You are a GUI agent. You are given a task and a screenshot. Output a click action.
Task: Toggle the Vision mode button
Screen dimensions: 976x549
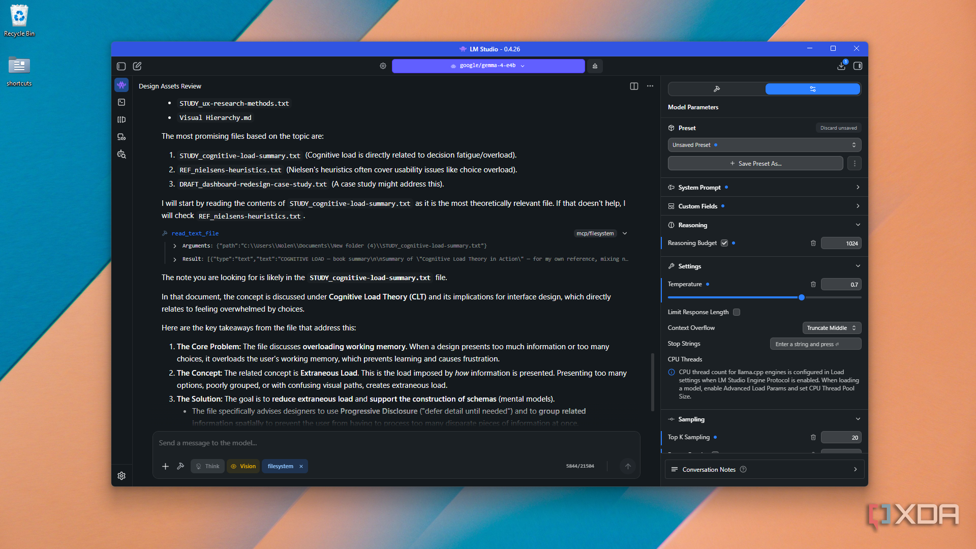pos(243,466)
